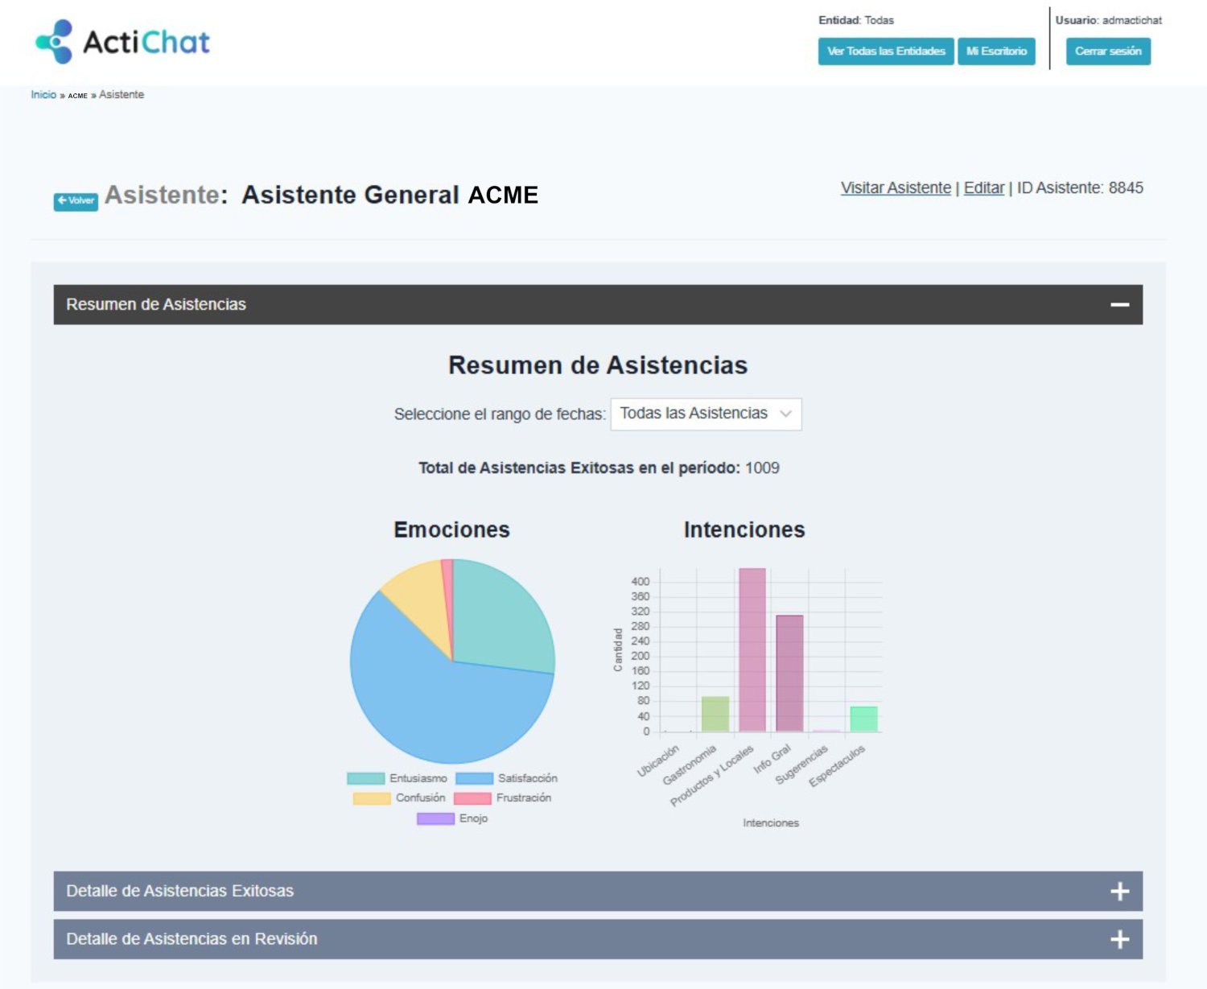Screen dimensions: 1207x989
Task: Follow the Visitar Asistente link
Action: 896,188
